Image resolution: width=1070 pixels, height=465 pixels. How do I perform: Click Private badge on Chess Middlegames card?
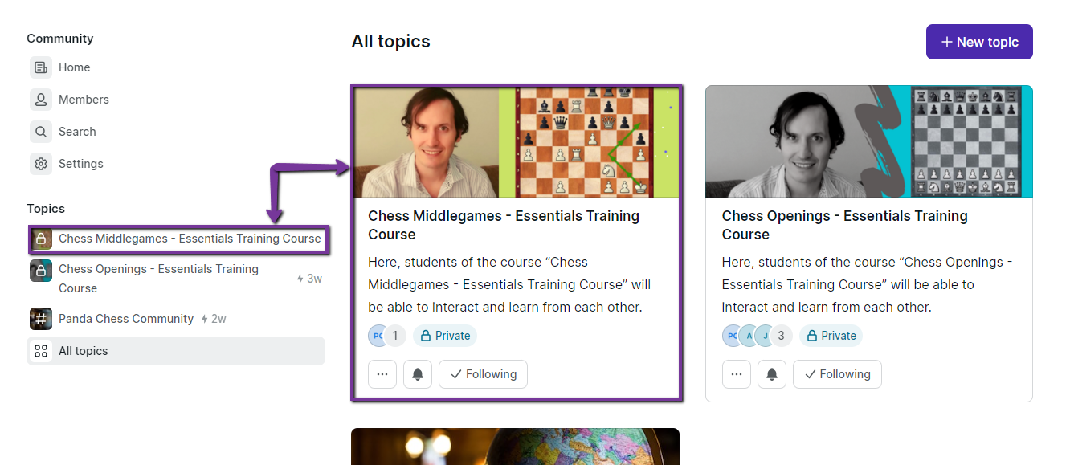445,336
